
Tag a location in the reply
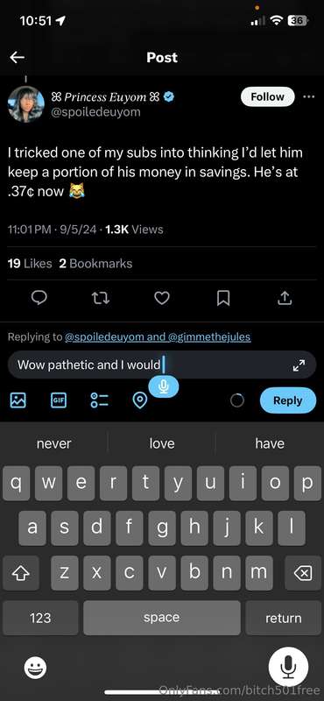coord(140,400)
